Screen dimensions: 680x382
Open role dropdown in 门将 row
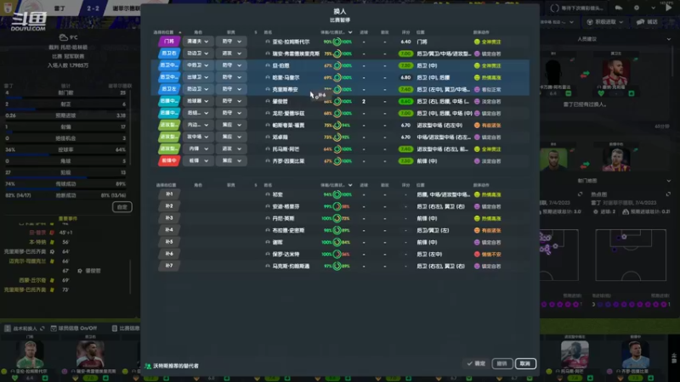198,42
